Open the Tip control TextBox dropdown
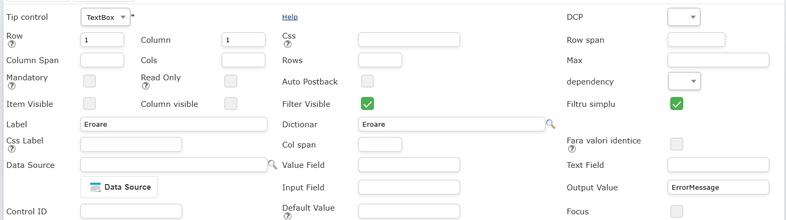The width and height of the screenshot is (786, 220). pyautogui.click(x=105, y=17)
